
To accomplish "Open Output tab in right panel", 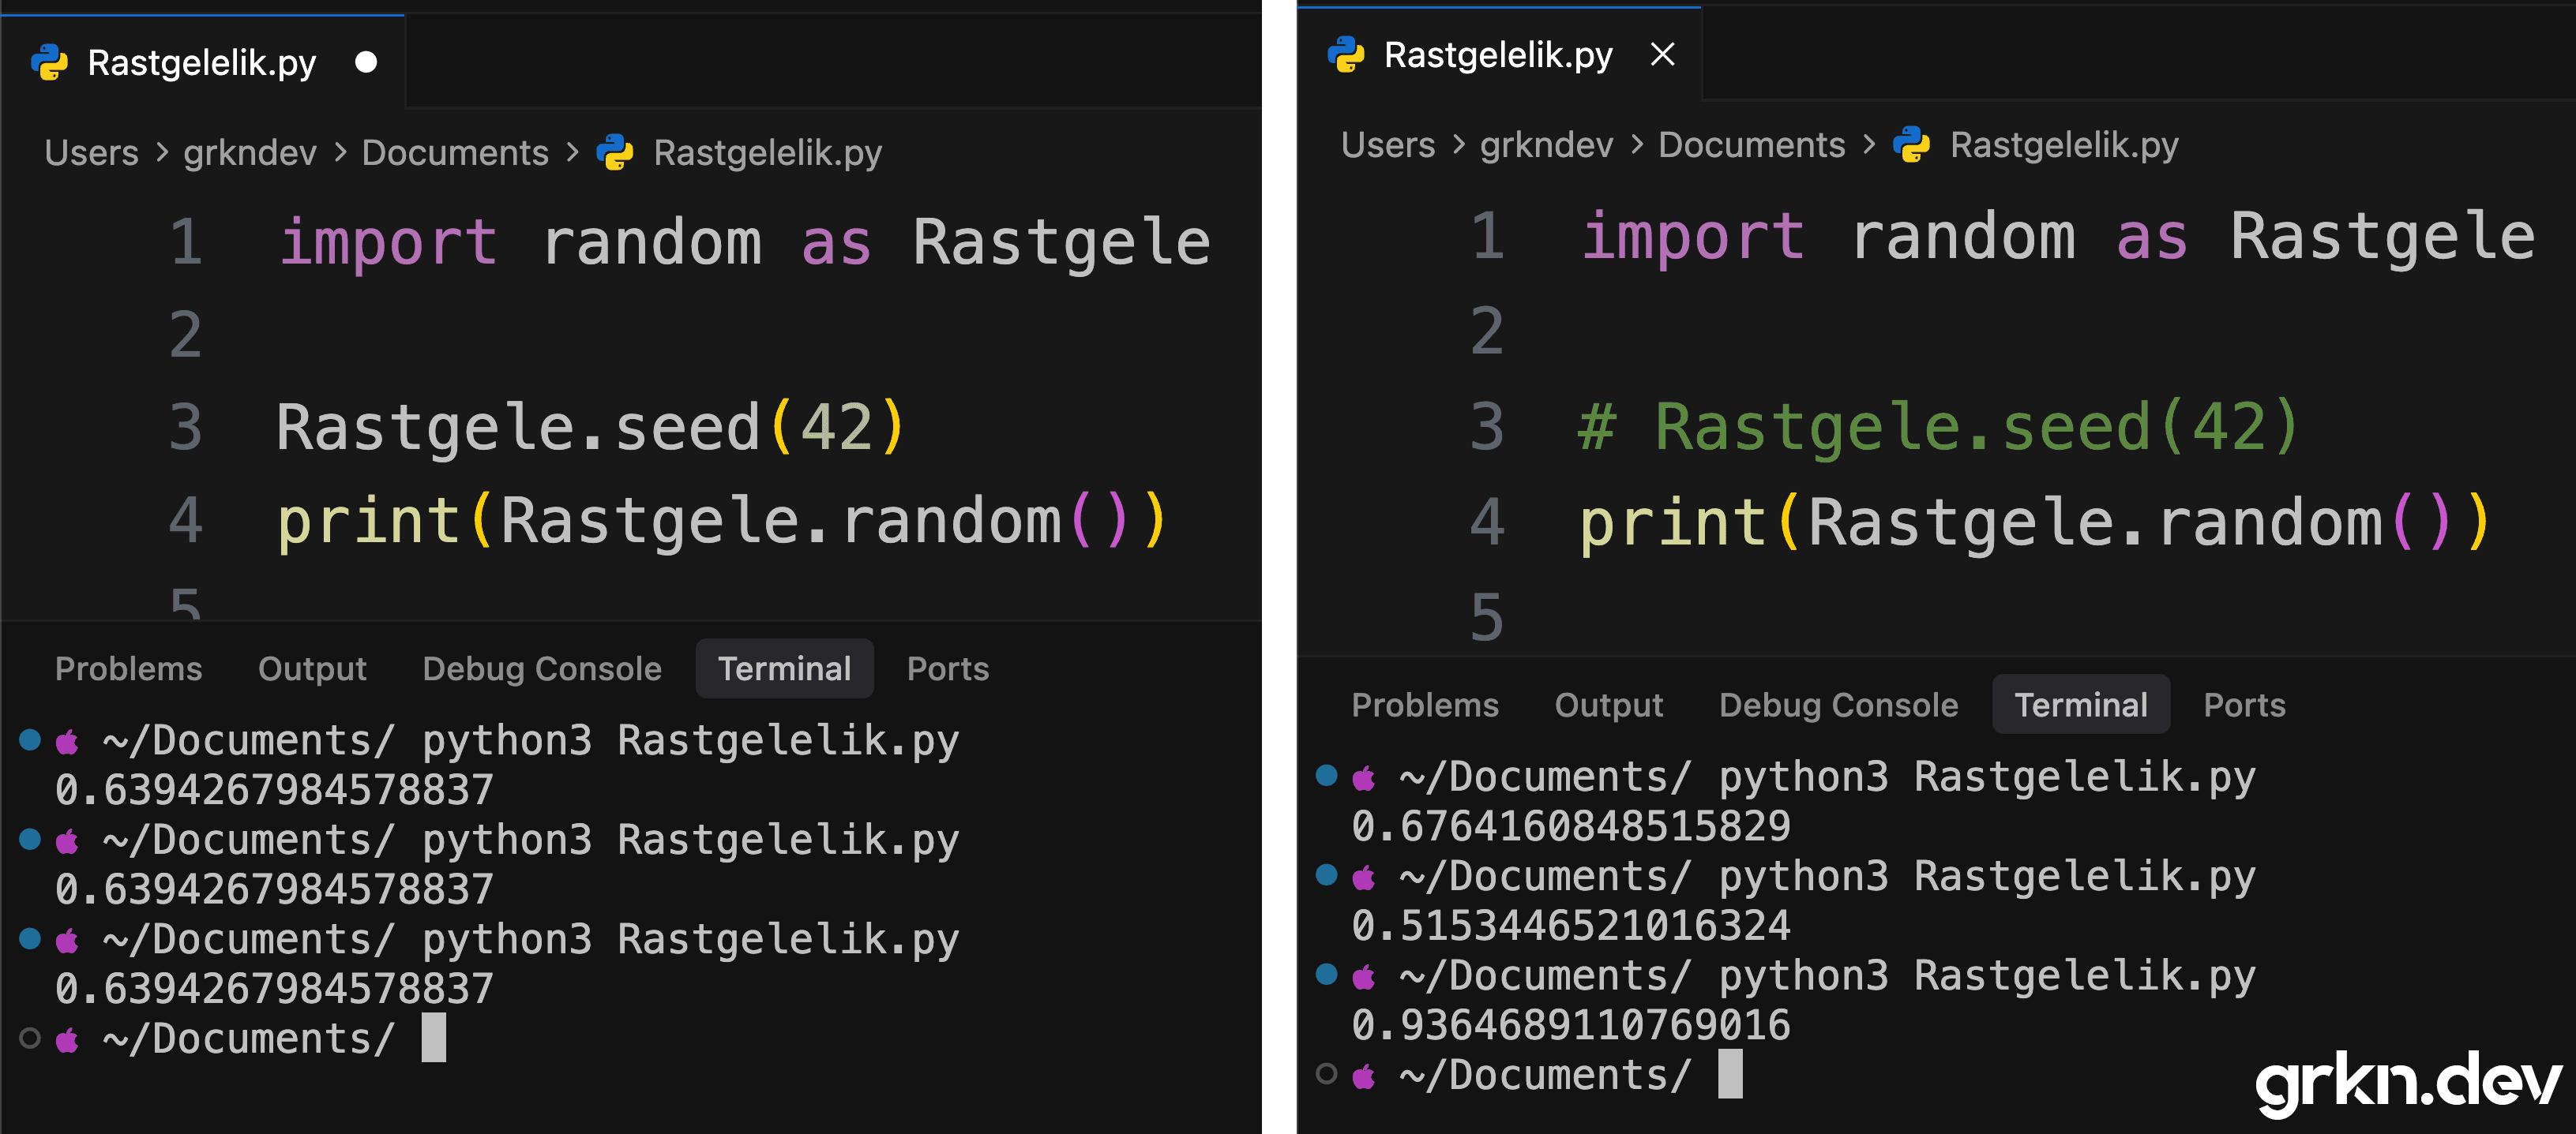I will [x=1609, y=705].
